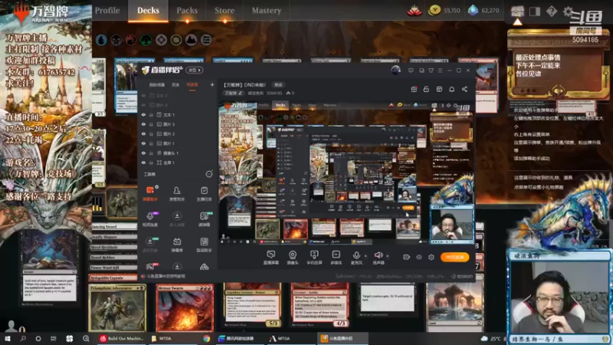
Task: Open the 弹幕秀 tool icon
Action: 177,245
